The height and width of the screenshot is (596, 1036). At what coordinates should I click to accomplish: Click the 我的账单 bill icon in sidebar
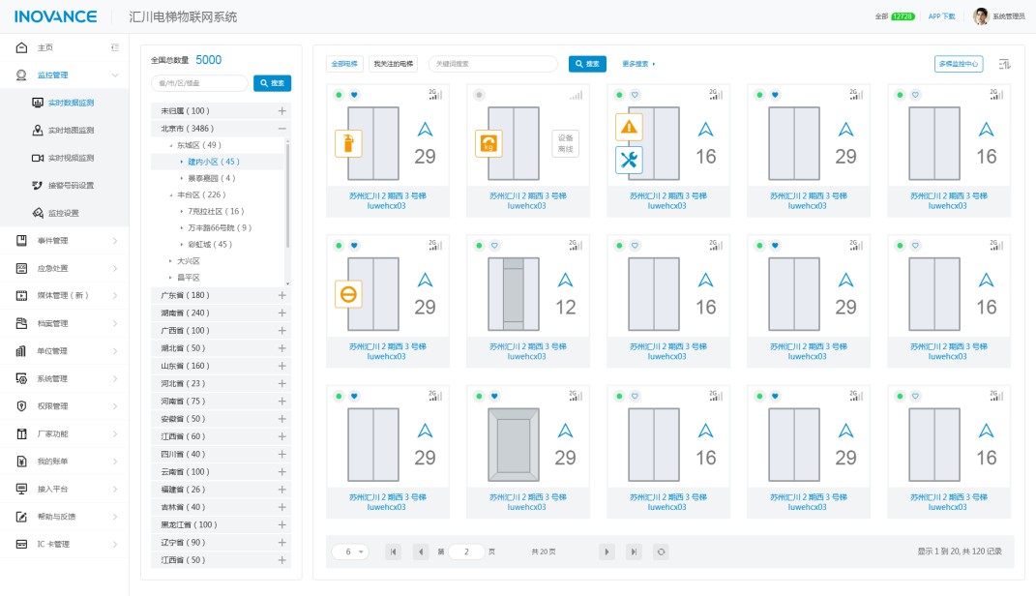point(22,462)
